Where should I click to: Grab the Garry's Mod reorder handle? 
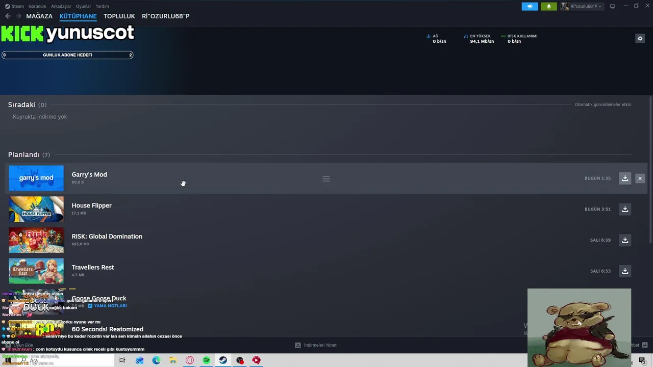326,179
